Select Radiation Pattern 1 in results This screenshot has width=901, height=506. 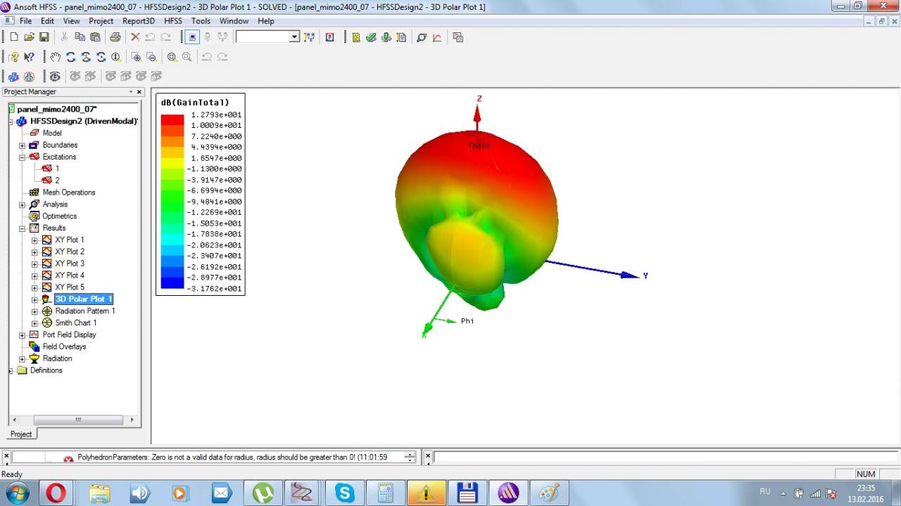pyautogui.click(x=84, y=311)
